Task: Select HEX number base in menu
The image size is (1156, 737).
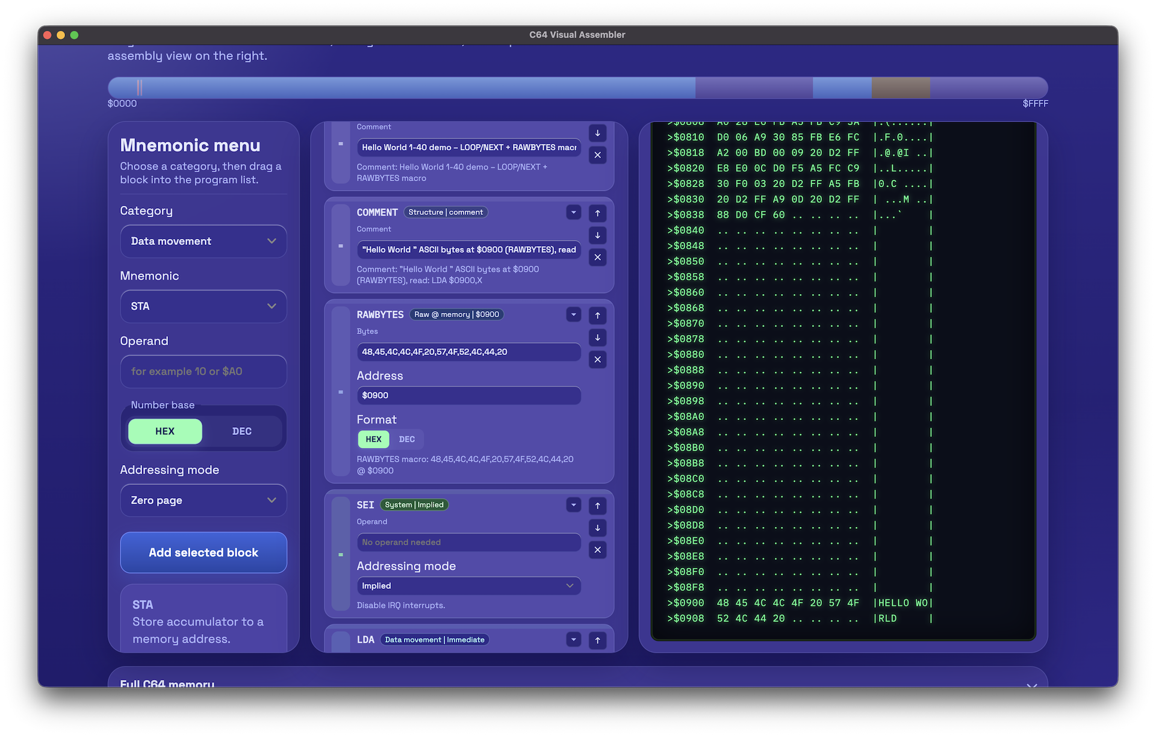Action: (165, 431)
